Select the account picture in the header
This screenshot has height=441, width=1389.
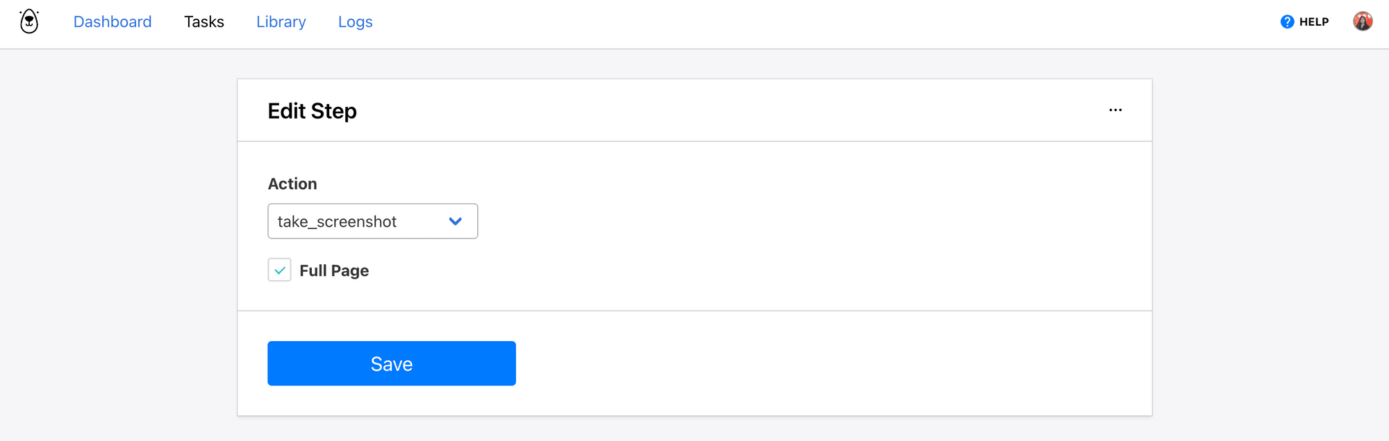tap(1363, 21)
